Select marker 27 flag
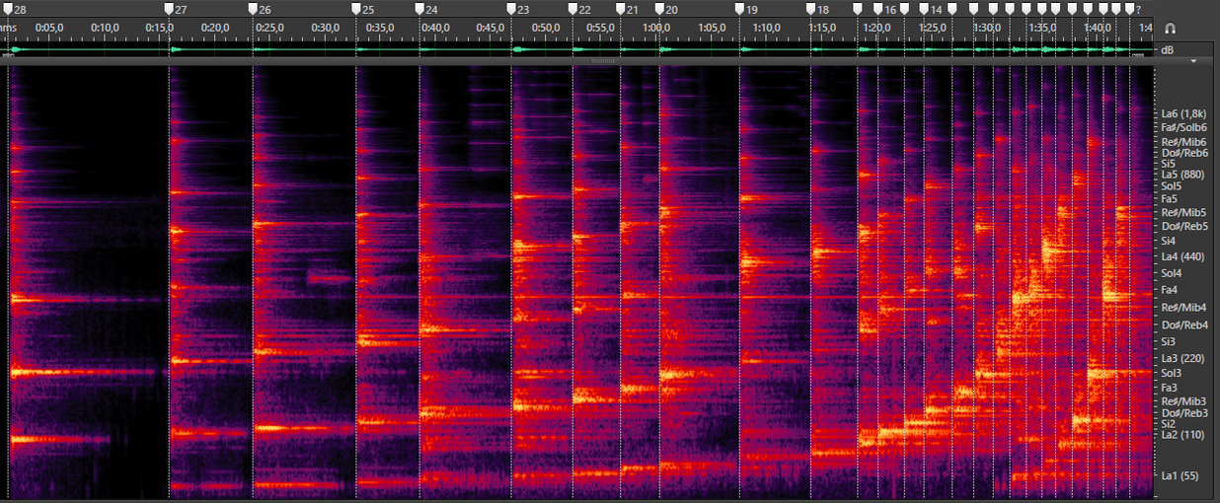This screenshot has height=503, width=1220. click(x=169, y=9)
